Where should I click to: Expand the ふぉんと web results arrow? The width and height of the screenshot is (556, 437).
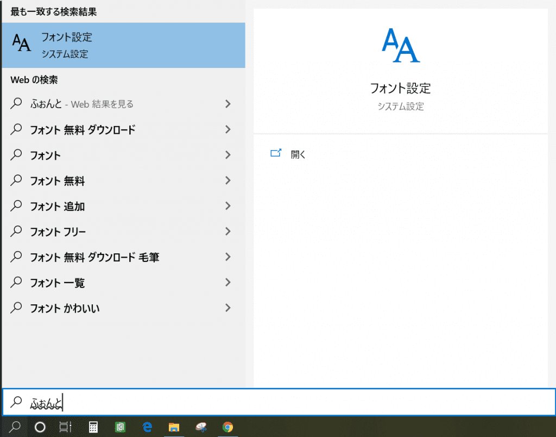point(228,104)
